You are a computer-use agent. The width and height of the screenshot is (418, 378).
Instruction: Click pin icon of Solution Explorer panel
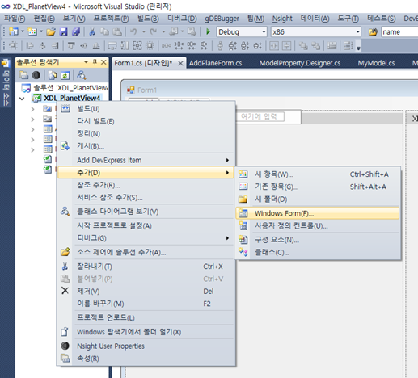pos(95,62)
